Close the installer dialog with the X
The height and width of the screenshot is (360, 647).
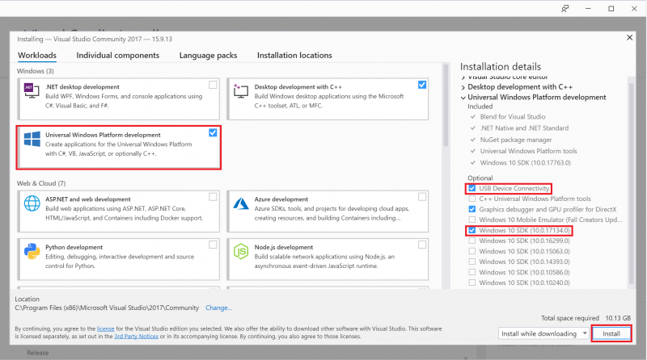click(x=630, y=37)
